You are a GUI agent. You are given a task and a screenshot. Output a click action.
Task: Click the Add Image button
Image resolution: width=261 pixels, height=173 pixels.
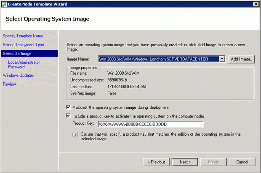pos(242,59)
